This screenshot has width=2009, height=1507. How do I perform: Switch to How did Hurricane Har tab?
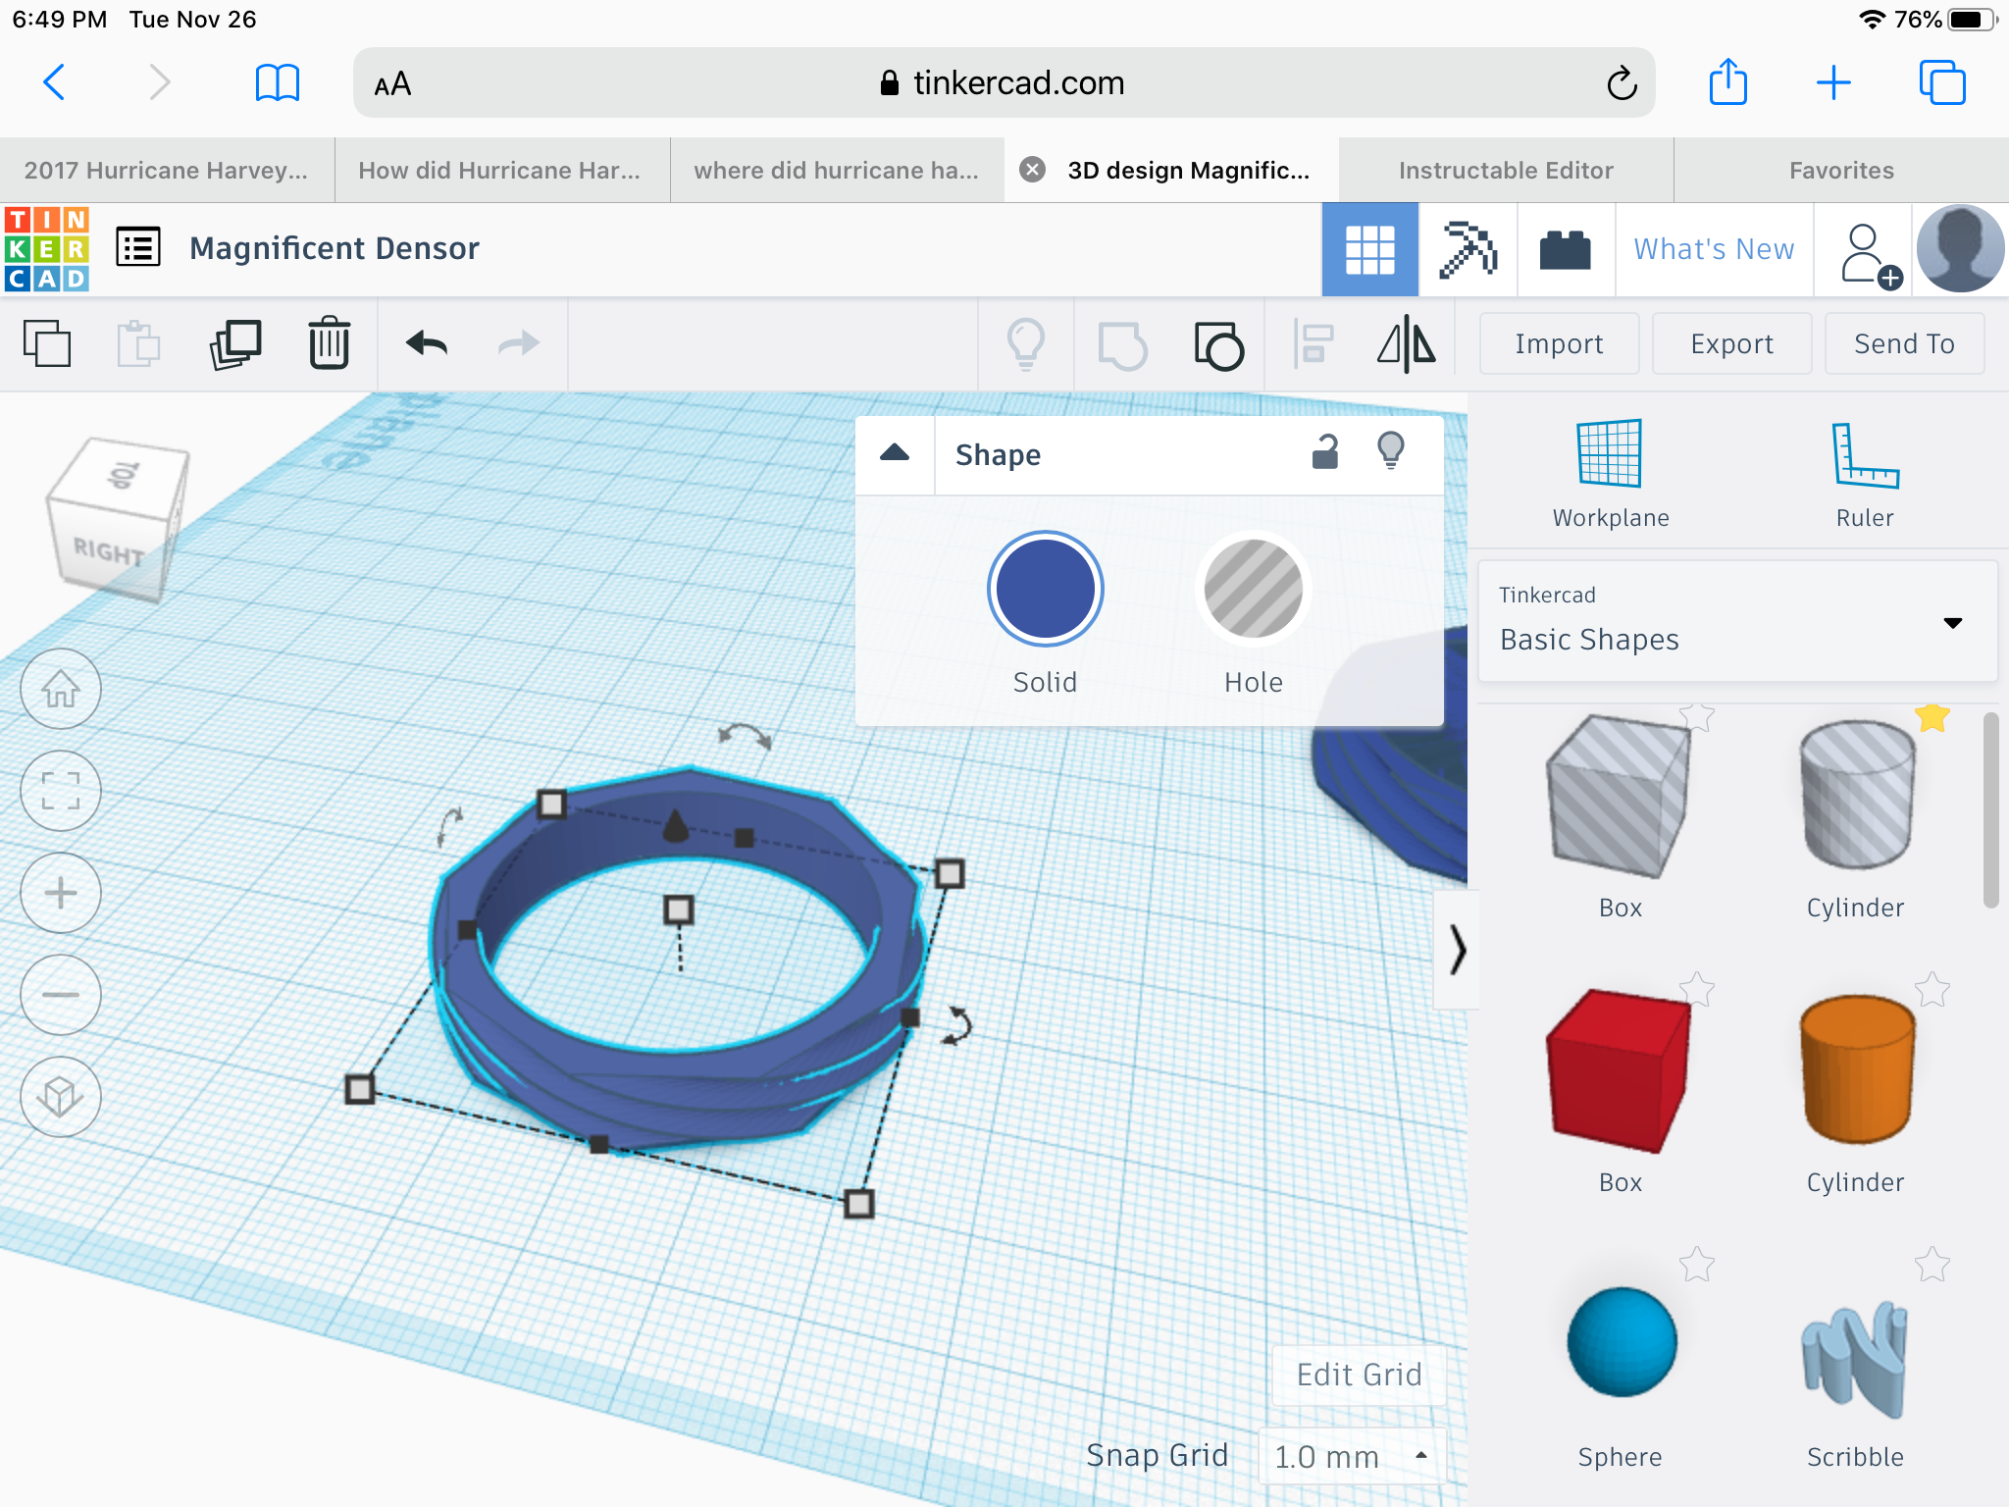[x=500, y=171]
